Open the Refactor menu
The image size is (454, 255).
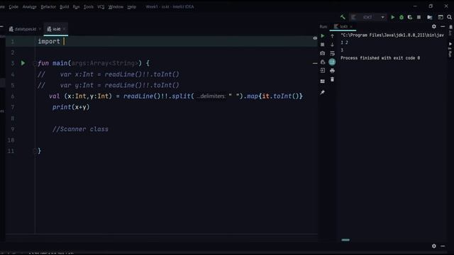pos(48,6)
